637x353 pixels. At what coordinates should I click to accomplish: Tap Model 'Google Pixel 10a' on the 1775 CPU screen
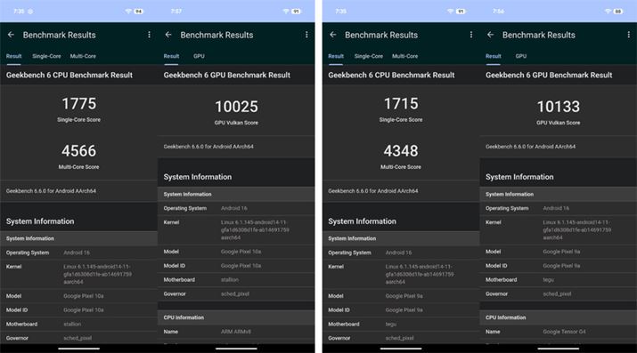point(84,296)
